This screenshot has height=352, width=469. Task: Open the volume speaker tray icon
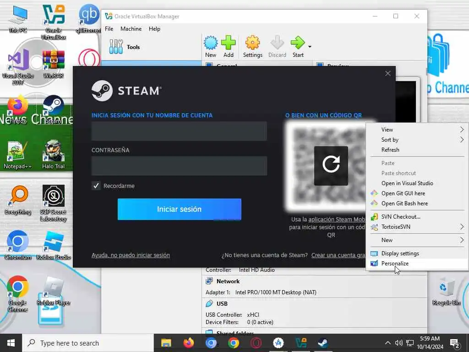pos(398,343)
